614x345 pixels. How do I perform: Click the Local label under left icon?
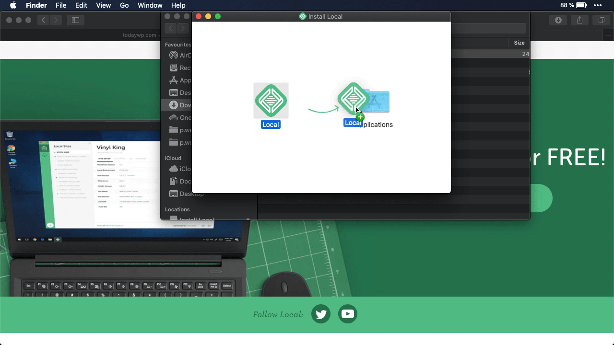tap(271, 125)
